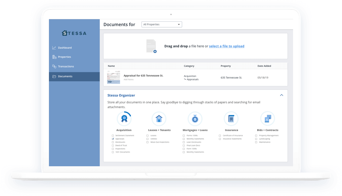Open the appraisal PDF thumbnail

click(114, 77)
